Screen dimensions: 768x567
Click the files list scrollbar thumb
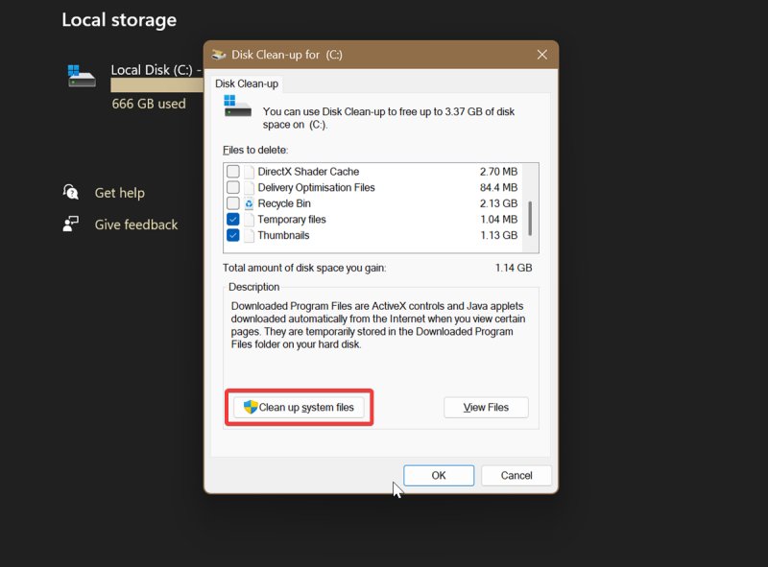click(x=530, y=223)
